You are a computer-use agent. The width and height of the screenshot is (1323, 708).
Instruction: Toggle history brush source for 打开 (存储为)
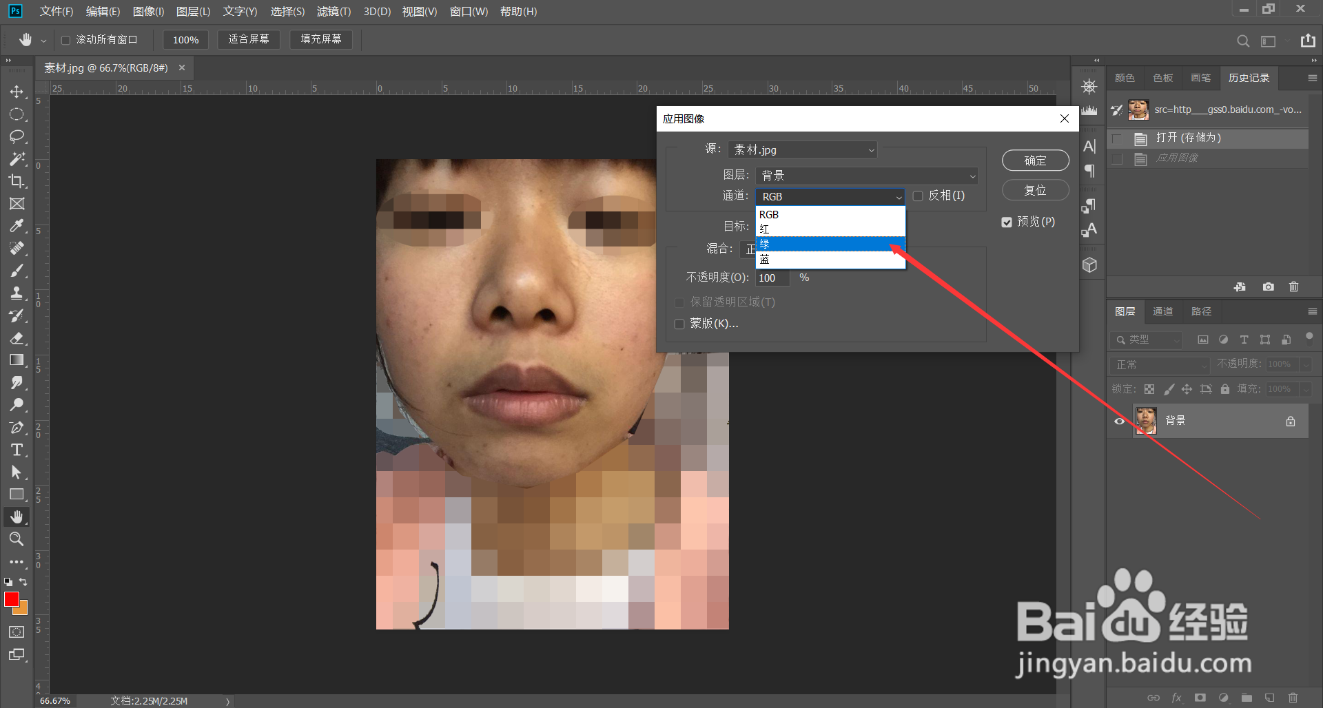1117,138
